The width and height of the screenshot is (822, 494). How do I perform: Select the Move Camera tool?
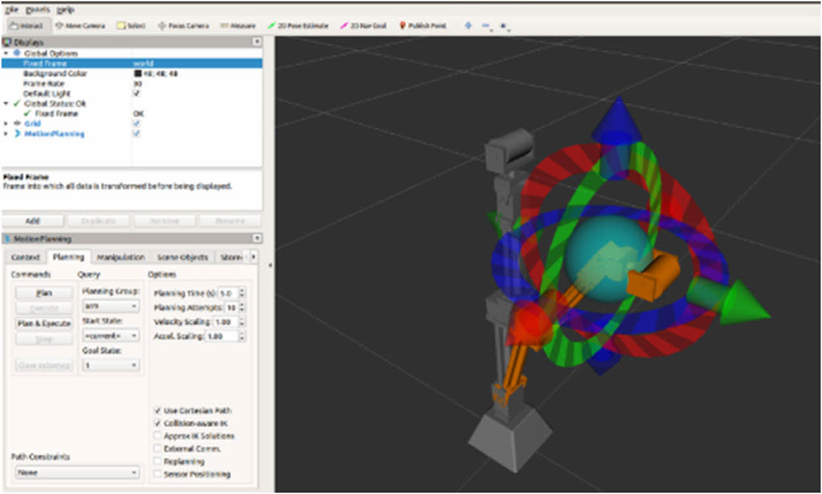point(79,25)
